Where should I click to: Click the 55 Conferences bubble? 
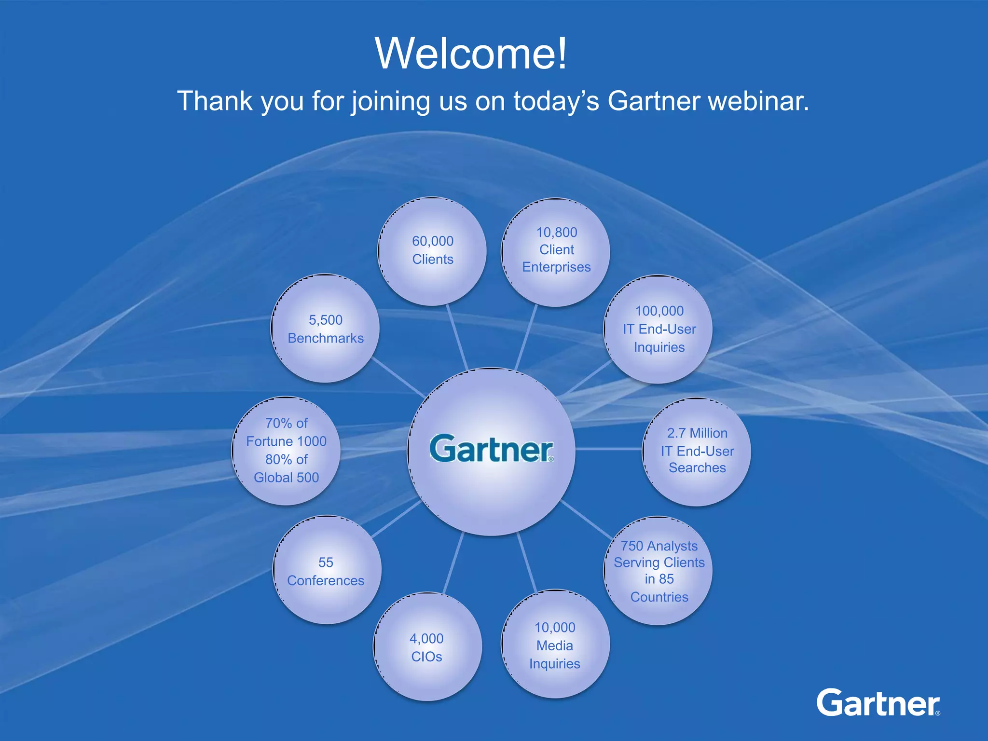coord(327,570)
